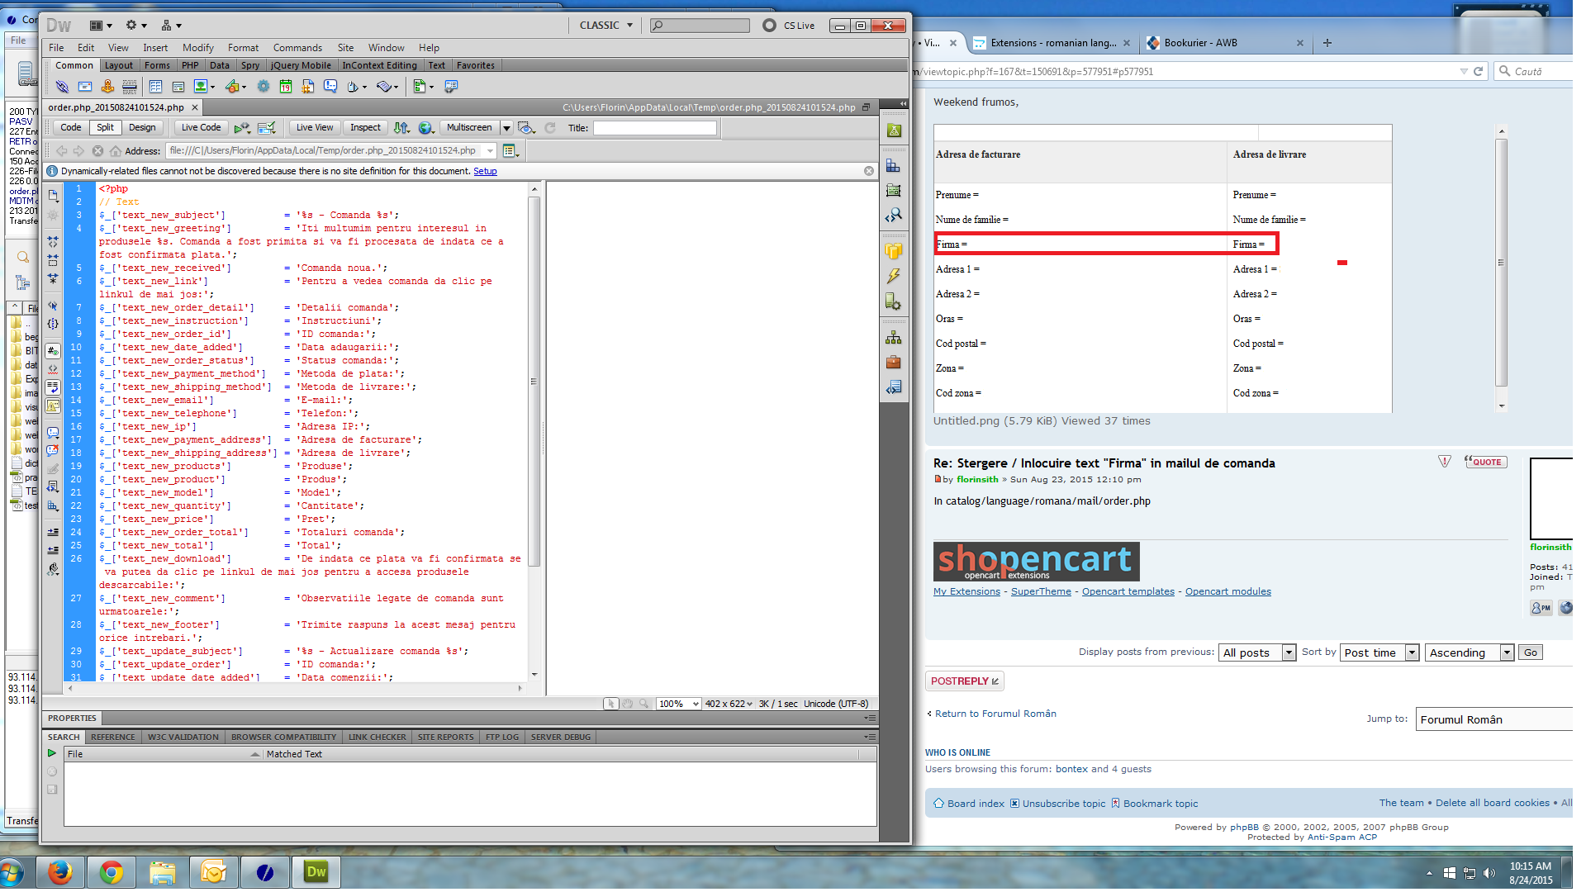
Task: Click POSTREPLY button in forum
Action: click(965, 681)
